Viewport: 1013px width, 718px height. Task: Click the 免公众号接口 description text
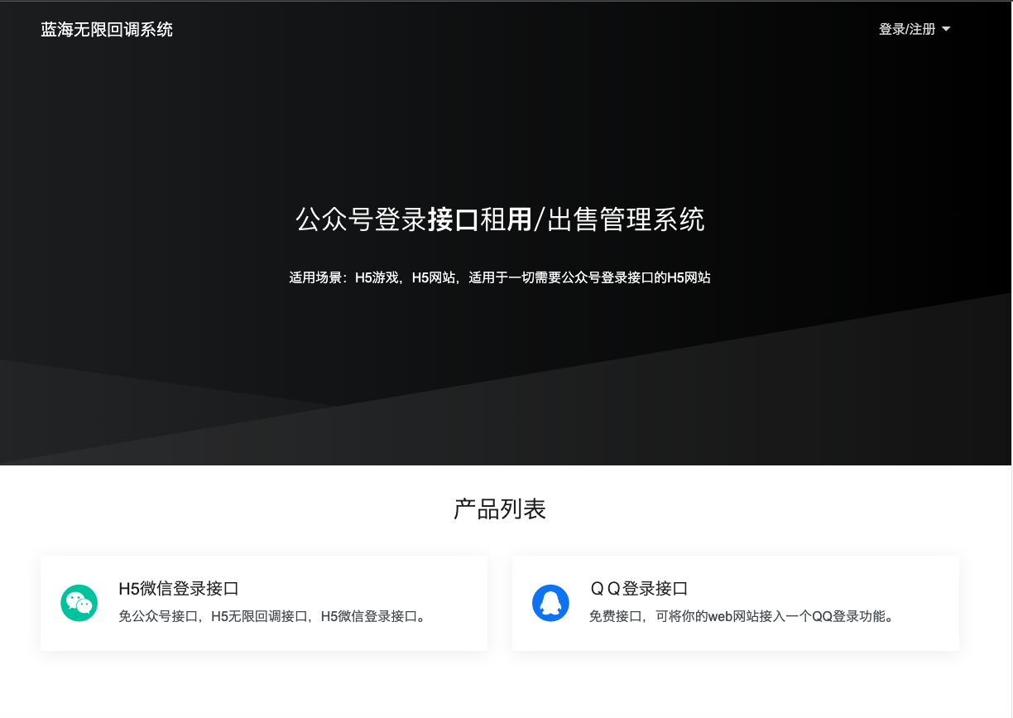pos(273,616)
